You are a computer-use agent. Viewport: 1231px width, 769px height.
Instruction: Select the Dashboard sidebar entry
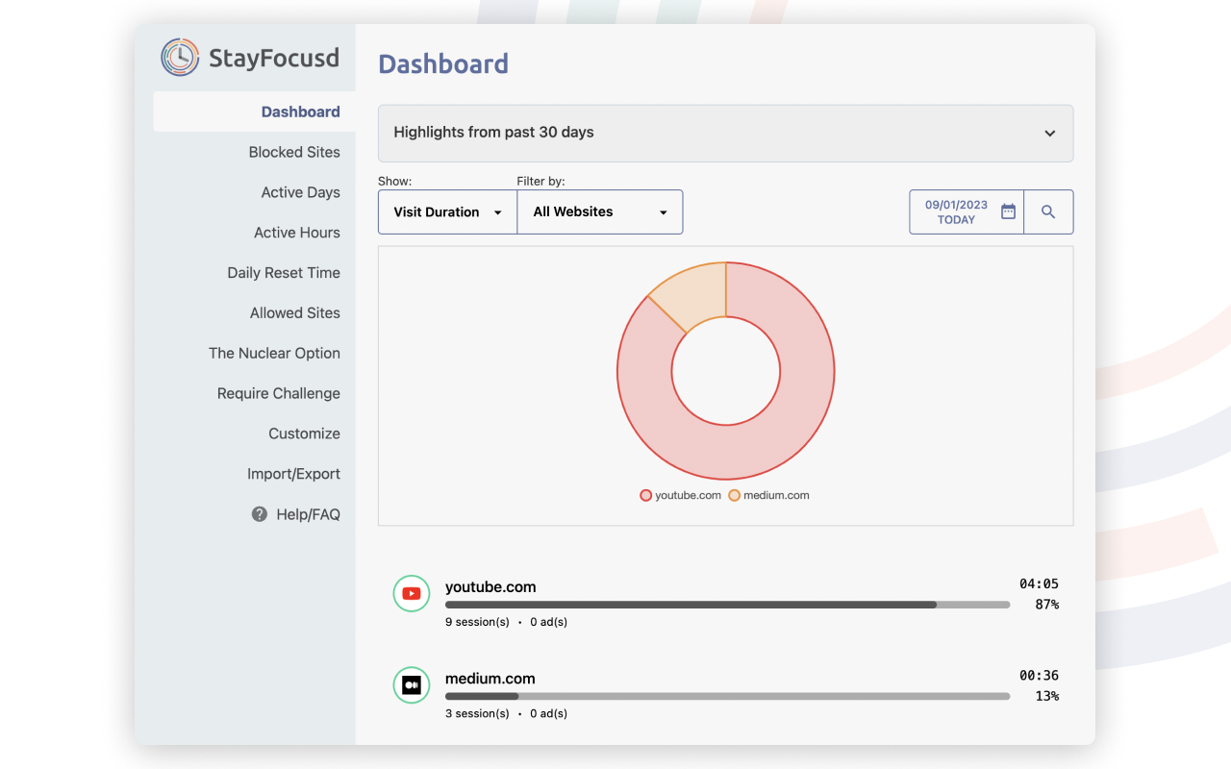click(301, 112)
